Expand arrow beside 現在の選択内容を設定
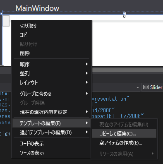The width and height of the screenshot is (163, 164). (x=86, y=112)
